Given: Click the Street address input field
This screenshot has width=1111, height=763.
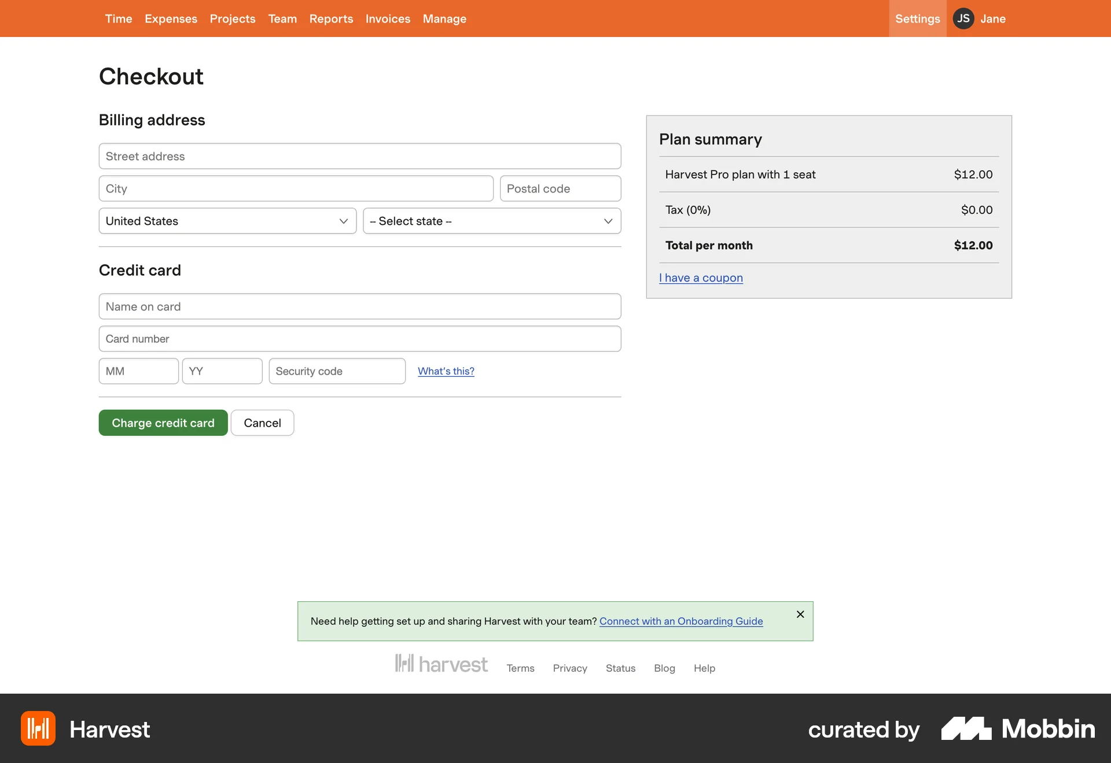Looking at the screenshot, I should (359, 156).
